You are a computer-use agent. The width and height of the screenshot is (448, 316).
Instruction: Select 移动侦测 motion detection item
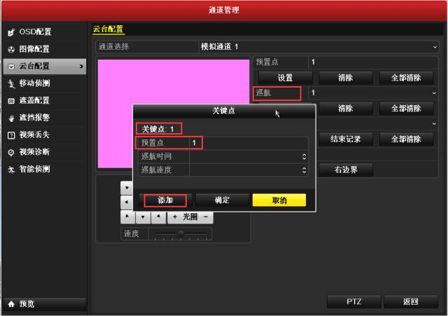pyautogui.click(x=34, y=83)
